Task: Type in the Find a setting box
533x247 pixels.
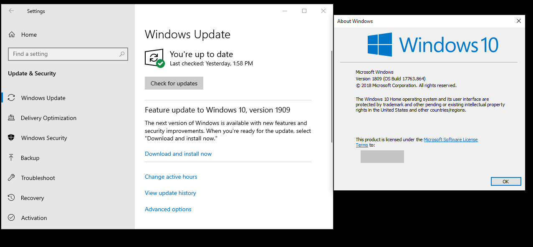Action: [63, 54]
